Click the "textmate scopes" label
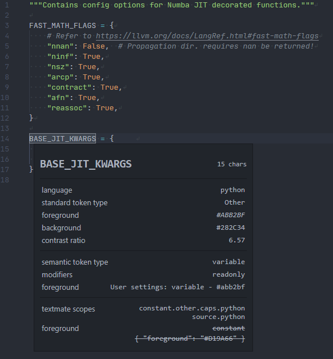 pos(68,309)
